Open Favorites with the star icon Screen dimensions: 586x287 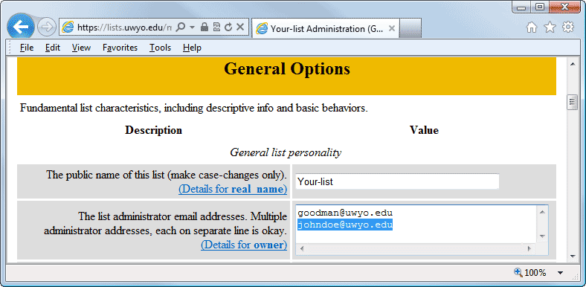click(550, 27)
